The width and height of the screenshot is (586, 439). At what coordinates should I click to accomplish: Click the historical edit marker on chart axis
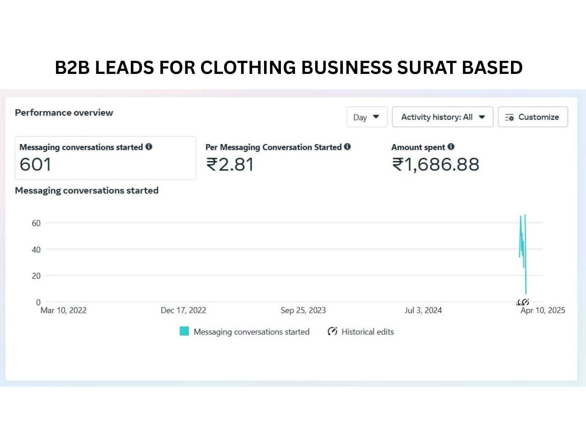pyautogui.click(x=523, y=302)
